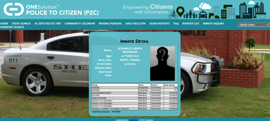Click the map location pin icon
270x121 pixels.
180,12
